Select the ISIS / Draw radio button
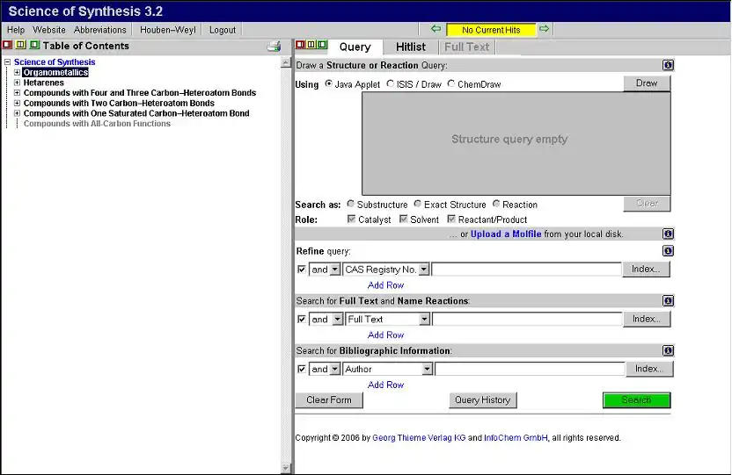Viewport: 732px width, 475px height. (x=390, y=84)
